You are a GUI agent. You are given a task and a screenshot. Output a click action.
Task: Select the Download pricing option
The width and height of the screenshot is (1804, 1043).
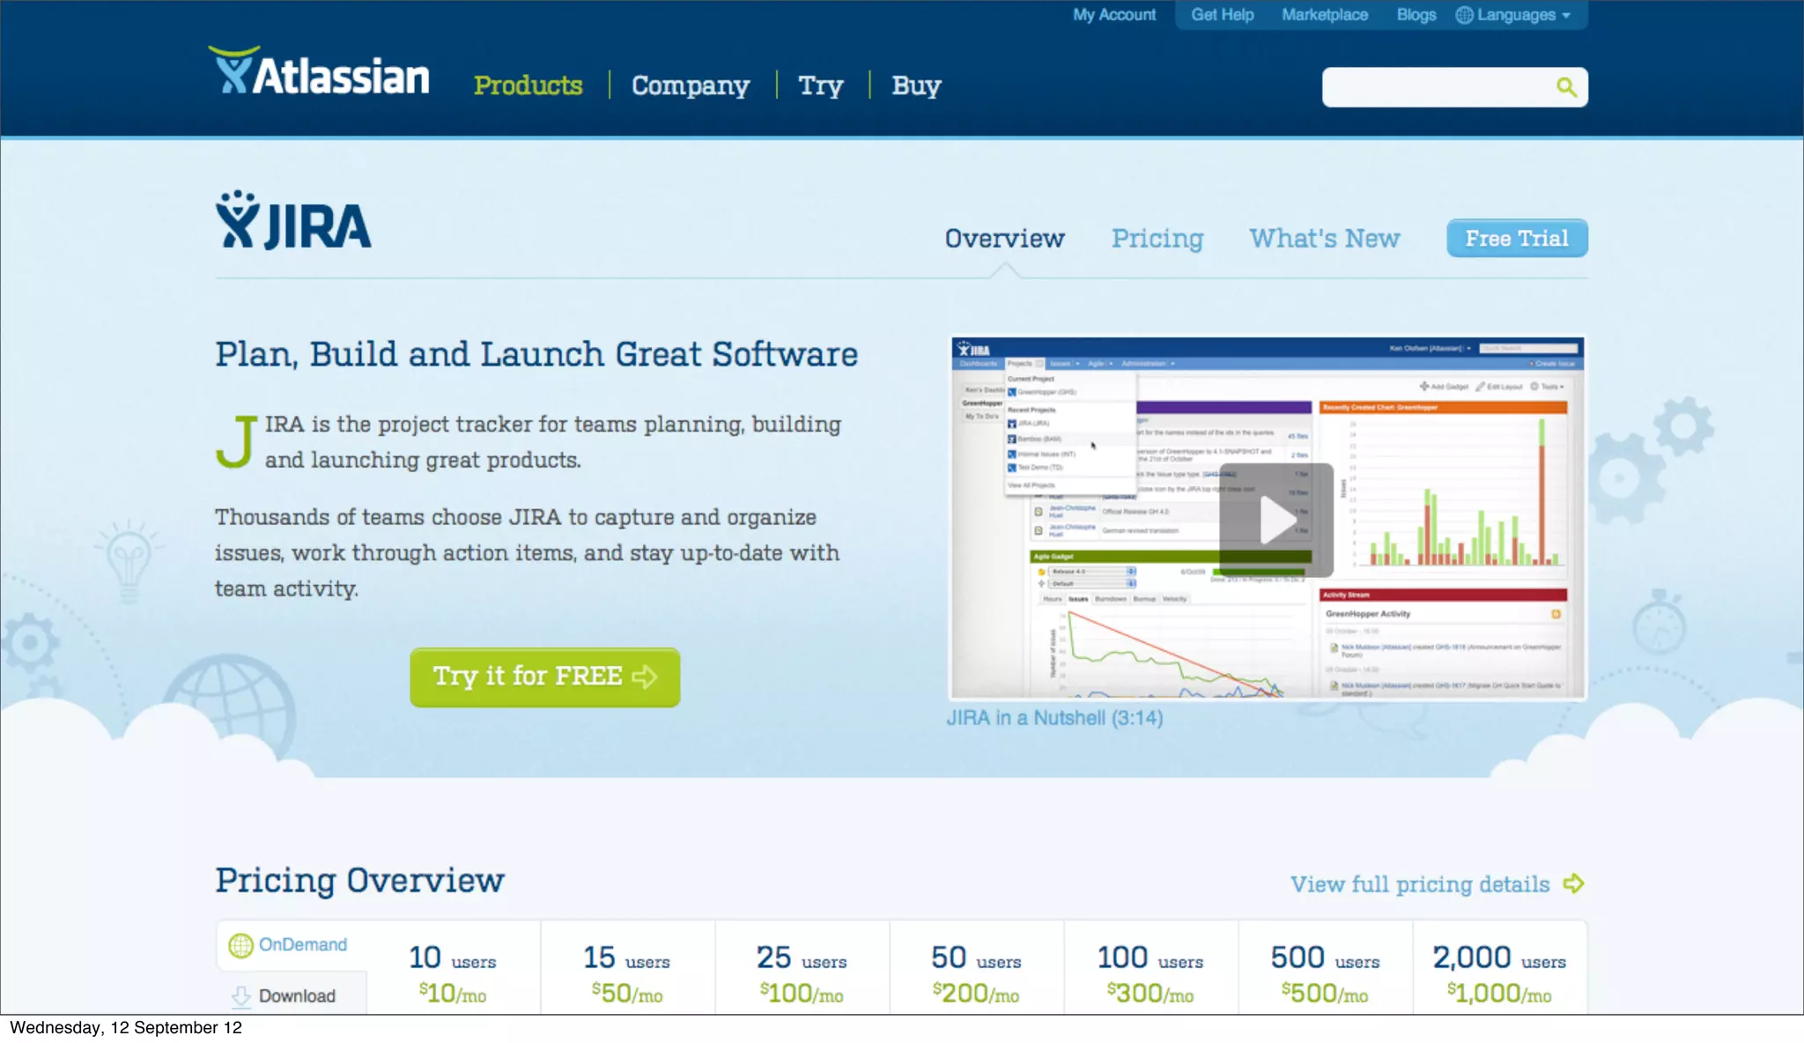(x=297, y=996)
